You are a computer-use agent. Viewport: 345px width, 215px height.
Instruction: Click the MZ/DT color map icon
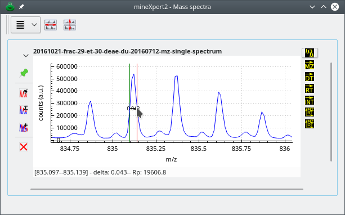click(x=310, y=124)
